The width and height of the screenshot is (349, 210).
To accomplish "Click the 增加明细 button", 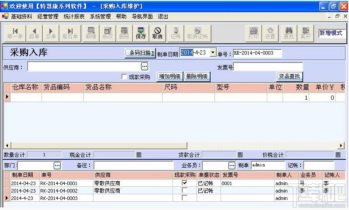I will 170,76.
